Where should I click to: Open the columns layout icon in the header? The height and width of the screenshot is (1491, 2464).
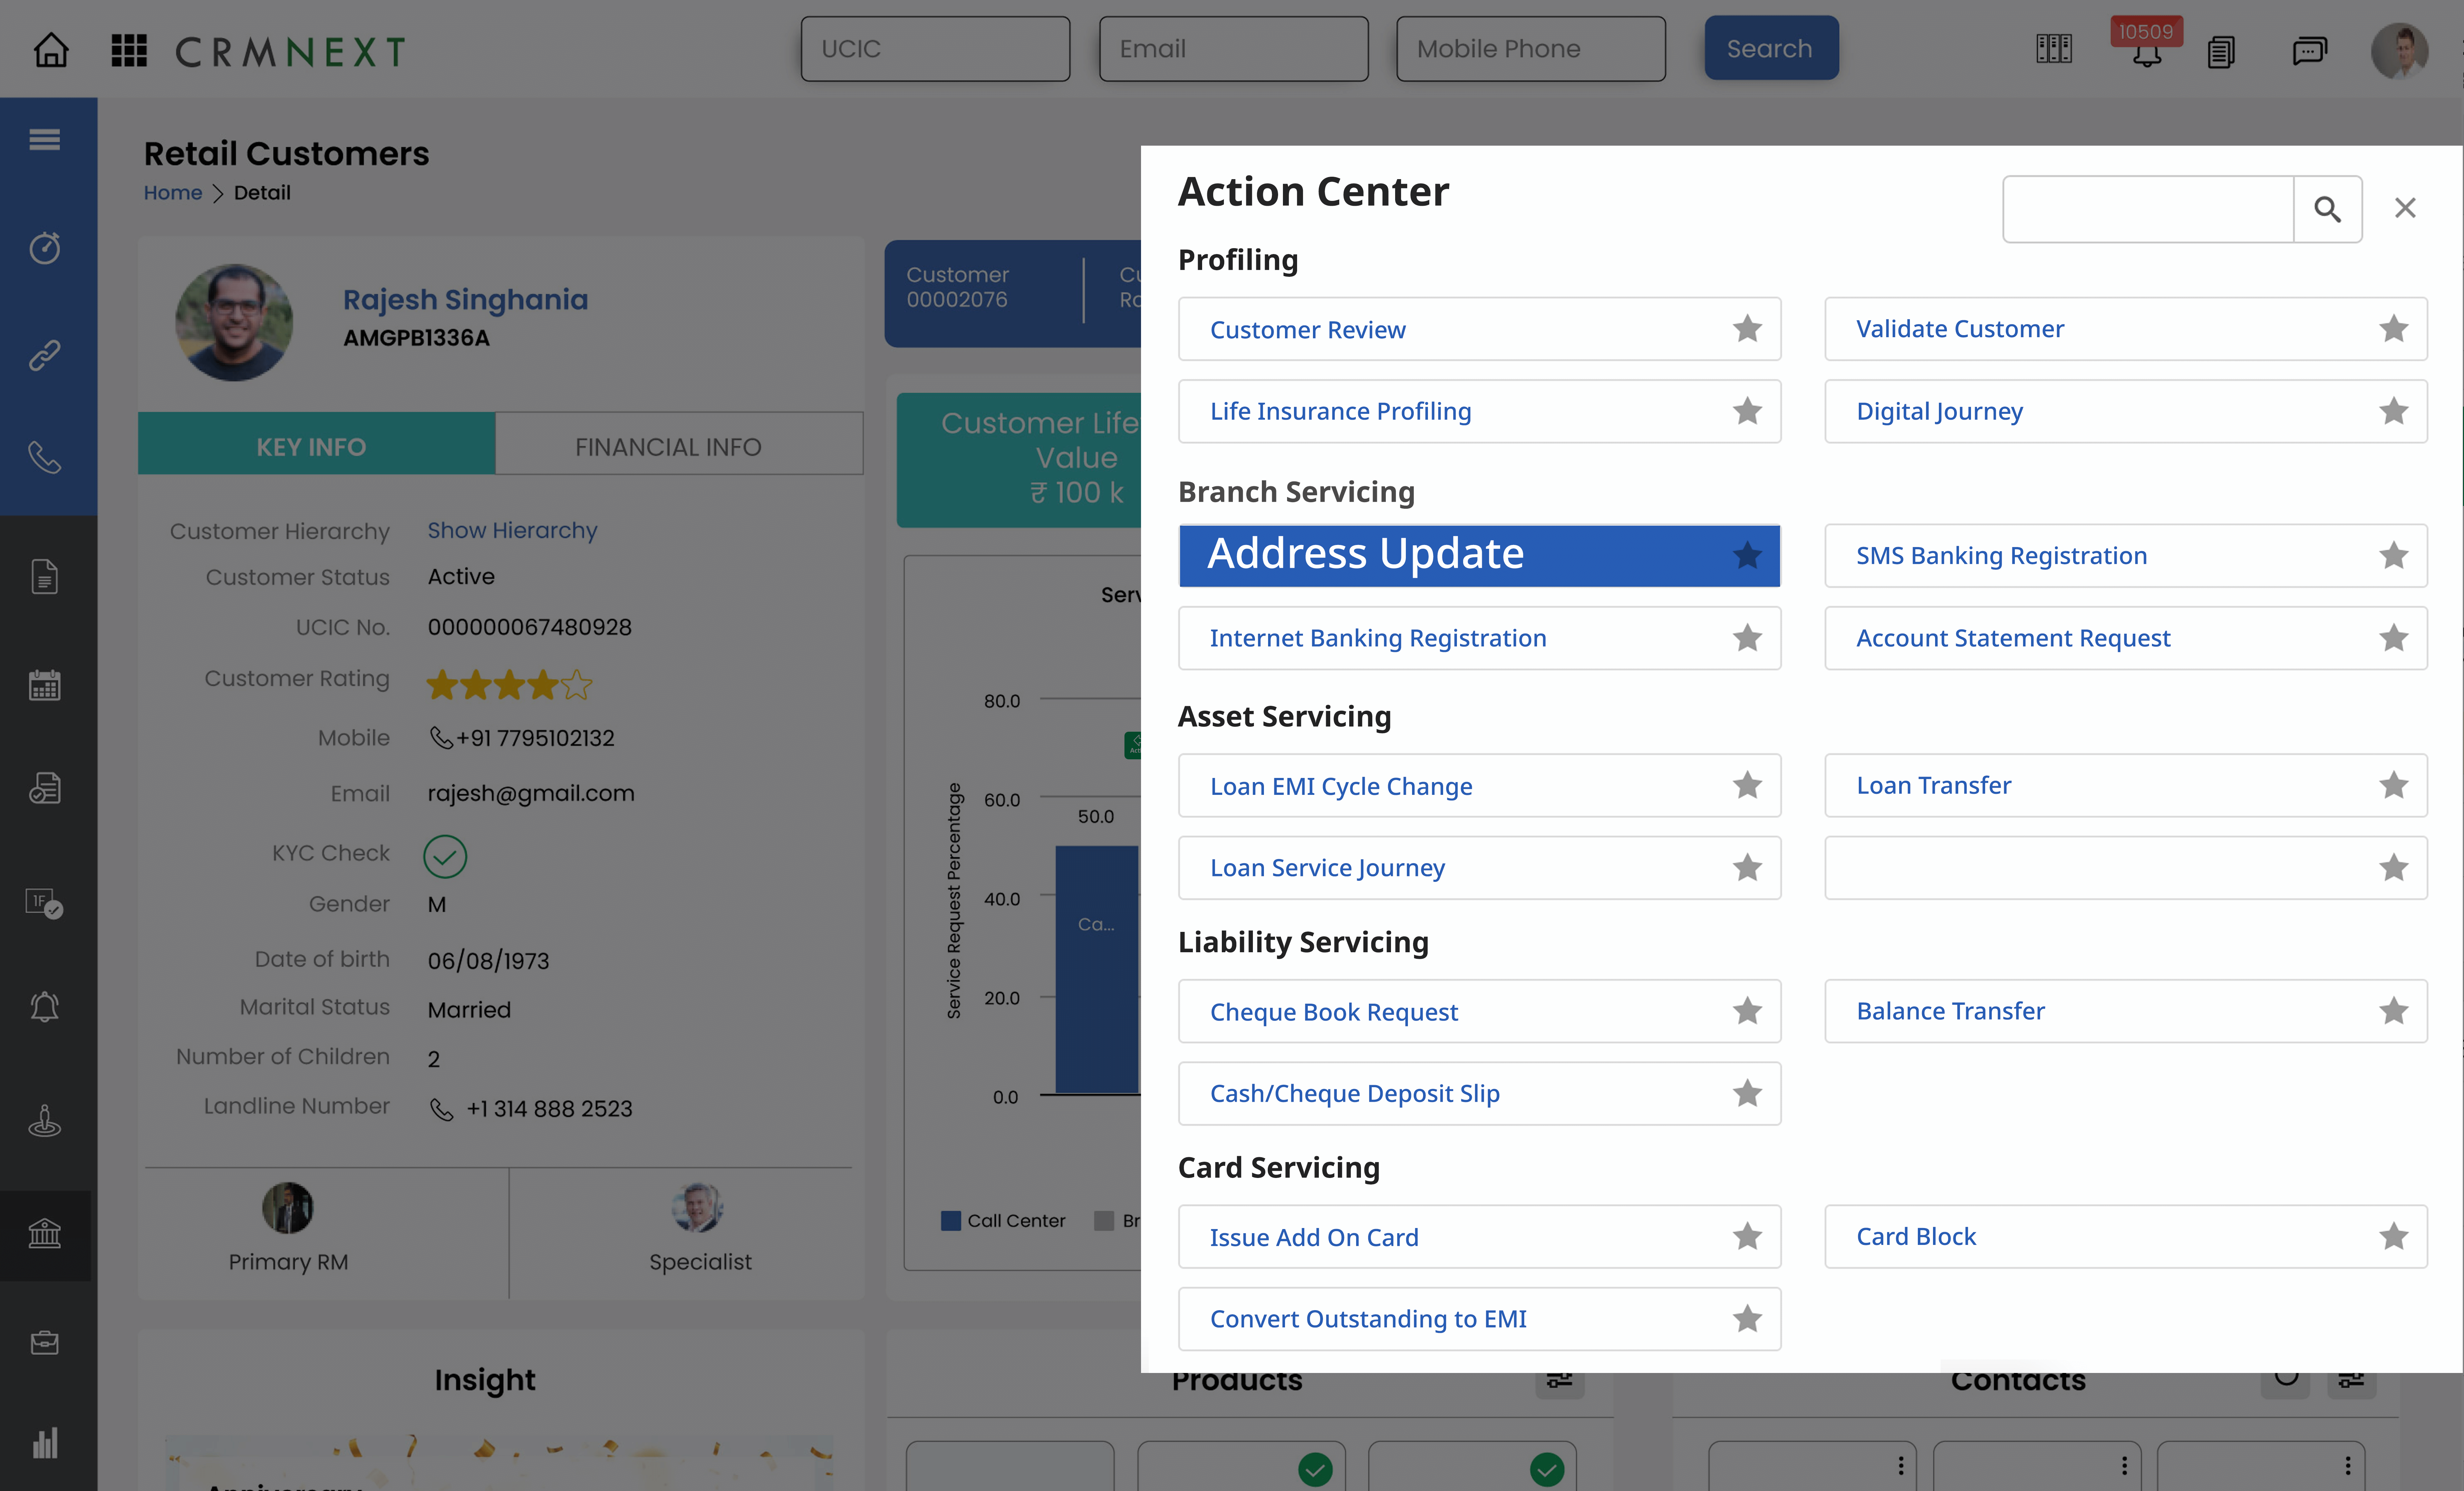[x=2054, y=49]
